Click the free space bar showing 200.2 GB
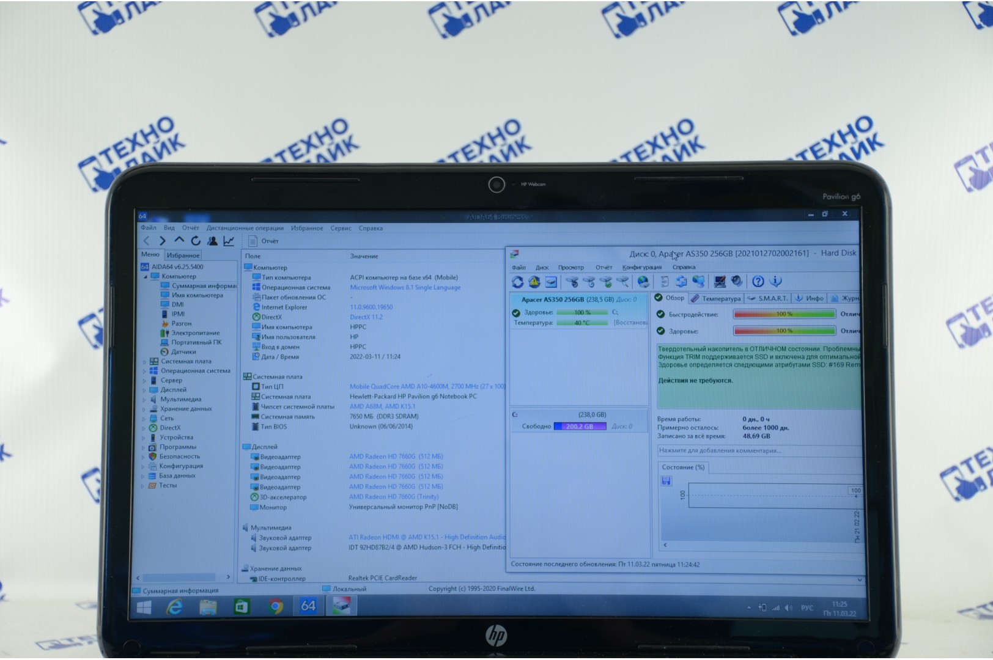The width and height of the screenshot is (993, 660). (x=580, y=427)
